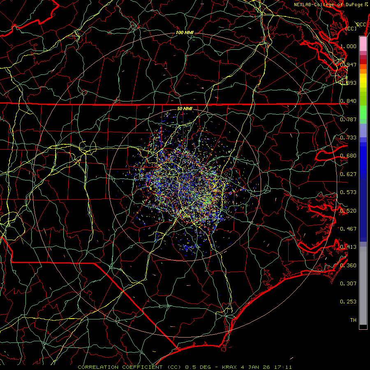Click the [CC] legend heading
The image size is (370, 370).
coord(351,28)
